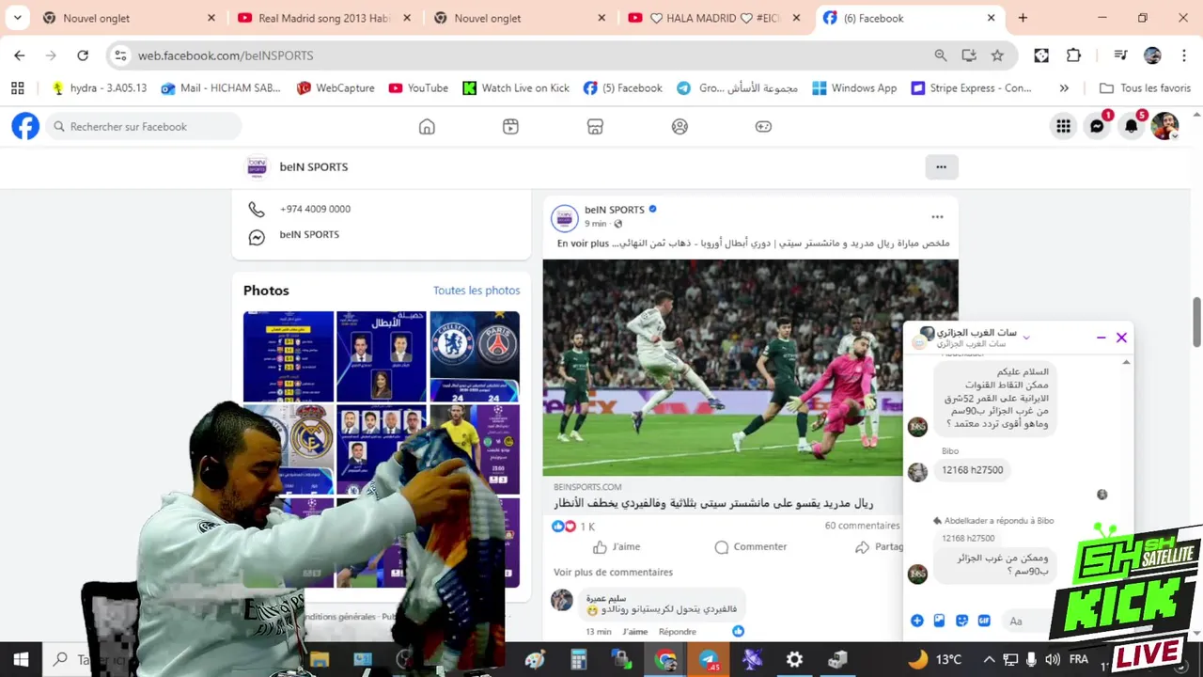Open the YouTube bookmark
Screen dimensions: 1203x677
point(418,87)
